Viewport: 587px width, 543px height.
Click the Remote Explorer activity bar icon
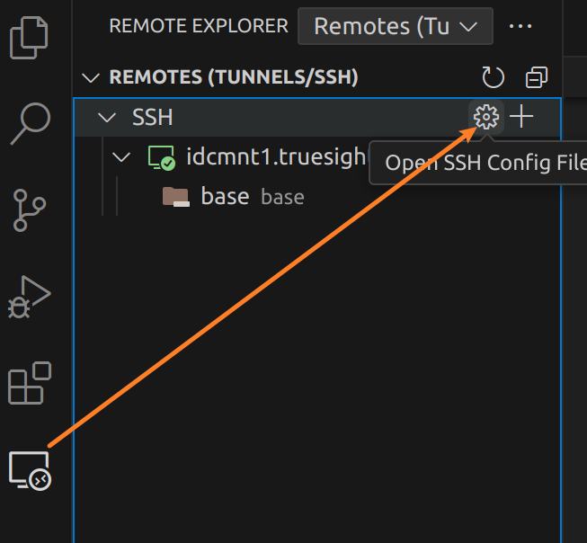29,470
